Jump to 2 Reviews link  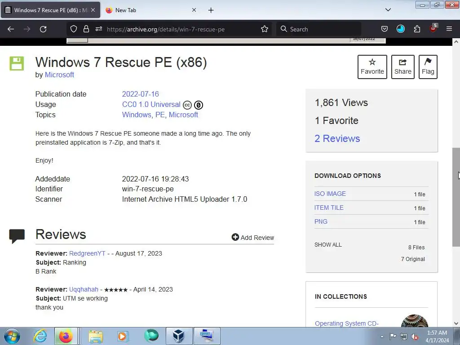tap(337, 138)
